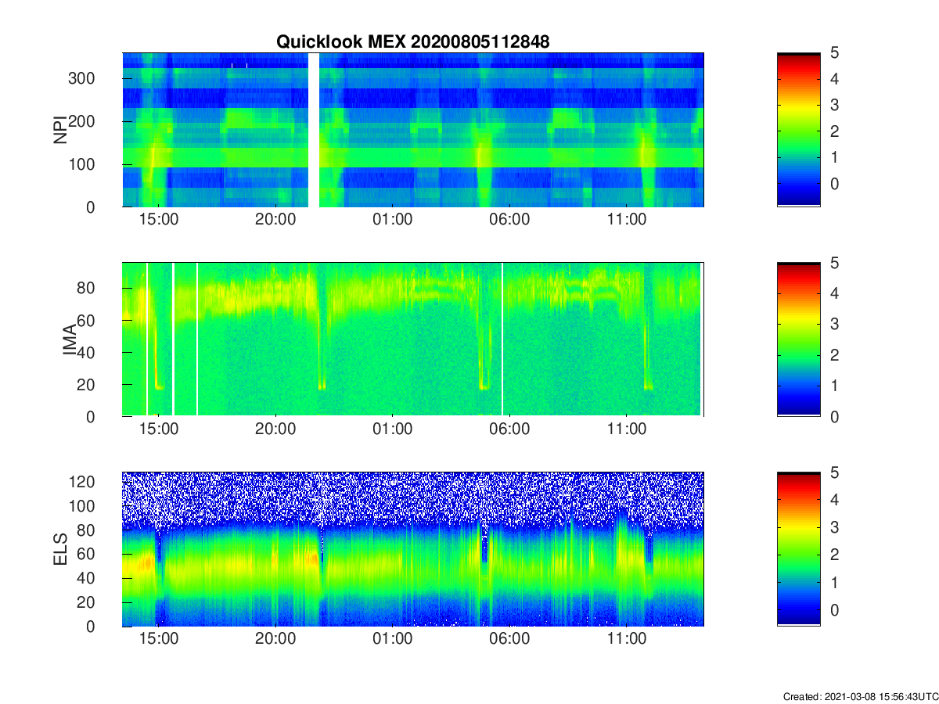Click the 'NPI' y-axis label

tap(60, 130)
